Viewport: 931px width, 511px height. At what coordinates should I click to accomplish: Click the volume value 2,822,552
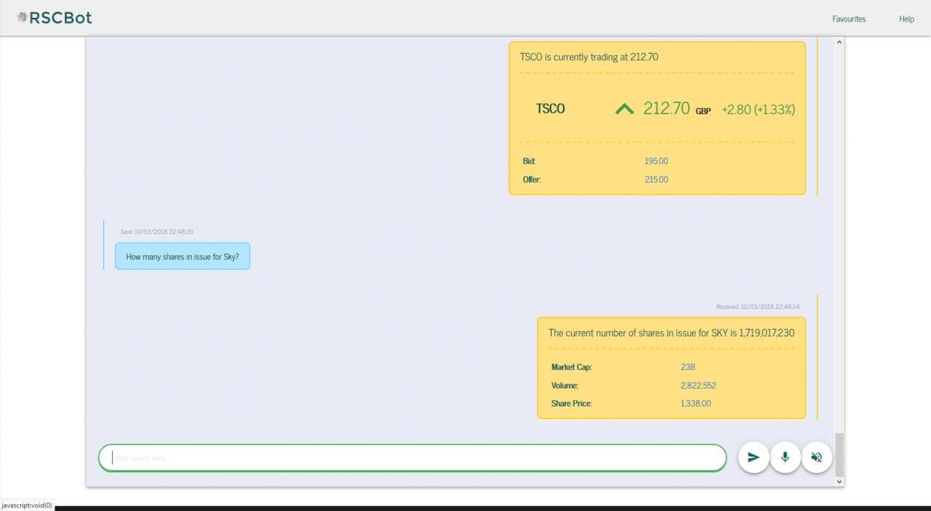pyautogui.click(x=698, y=386)
